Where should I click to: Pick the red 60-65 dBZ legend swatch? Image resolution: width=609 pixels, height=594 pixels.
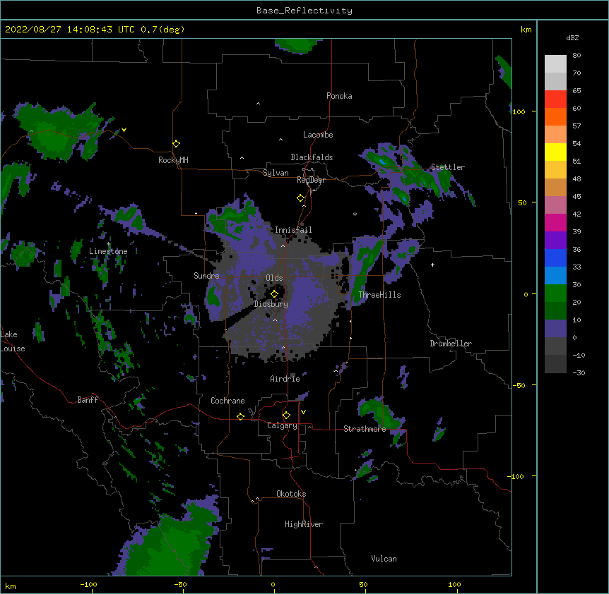pyautogui.click(x=555, y=99)
